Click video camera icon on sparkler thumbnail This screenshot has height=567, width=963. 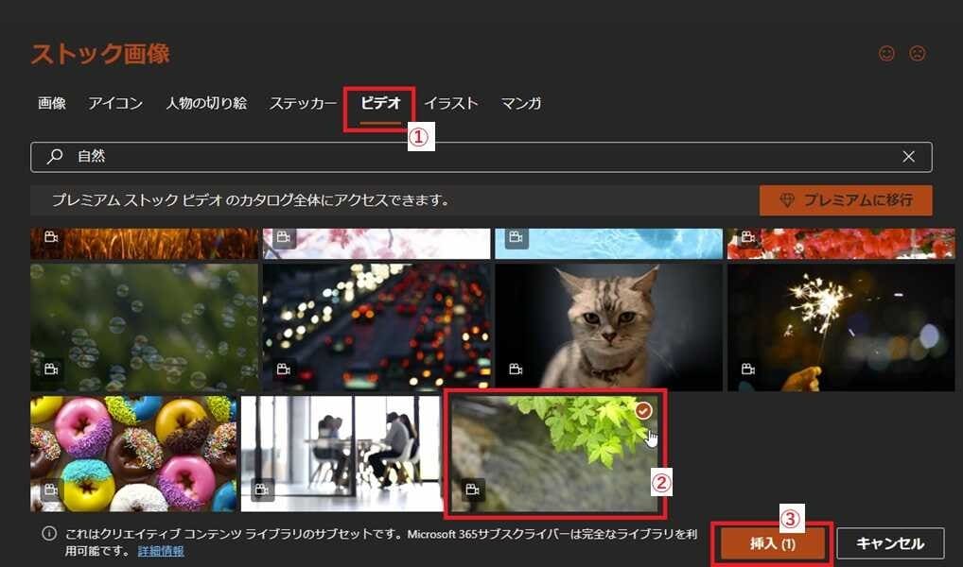coord(748,369)
